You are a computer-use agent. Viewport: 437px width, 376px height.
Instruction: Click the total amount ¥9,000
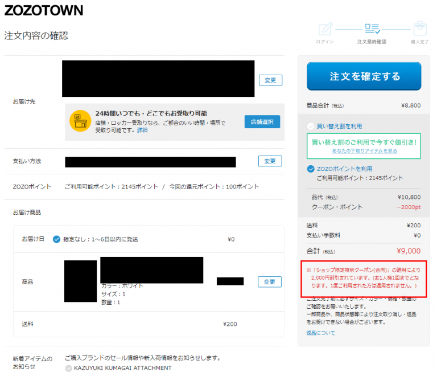(409, 251)
